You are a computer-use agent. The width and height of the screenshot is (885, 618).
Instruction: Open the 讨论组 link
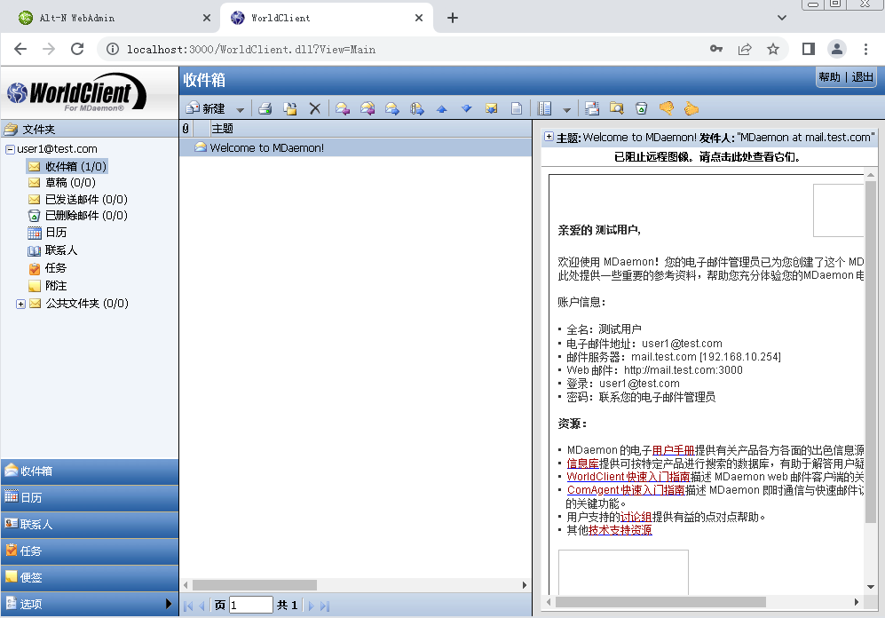point(636,517)
